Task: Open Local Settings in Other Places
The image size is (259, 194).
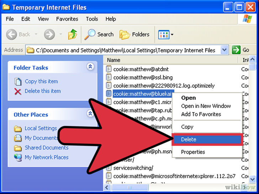Action: tap(41, 128)
